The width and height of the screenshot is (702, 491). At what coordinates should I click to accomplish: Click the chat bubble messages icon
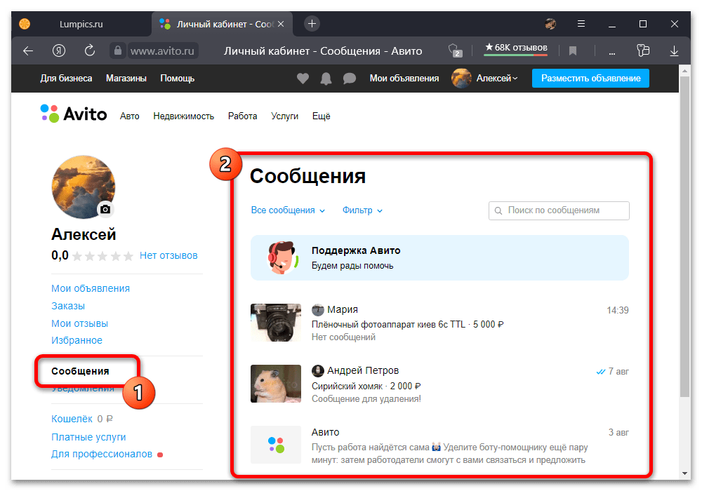pos(349,79)
